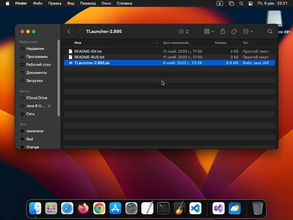Open the Trash from the Dock

tap(258, 208)
